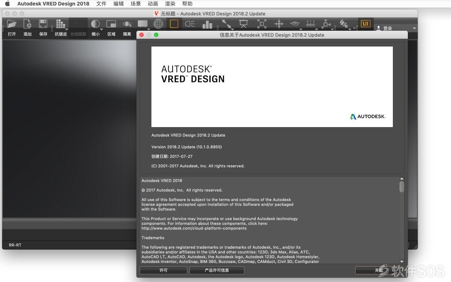Expand the backplate icon dropdown arrow

[149, 29]
